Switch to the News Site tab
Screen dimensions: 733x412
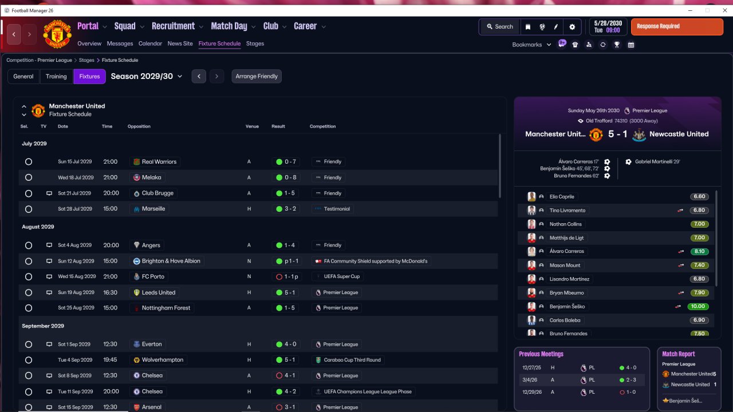click(x=180, y=43)
